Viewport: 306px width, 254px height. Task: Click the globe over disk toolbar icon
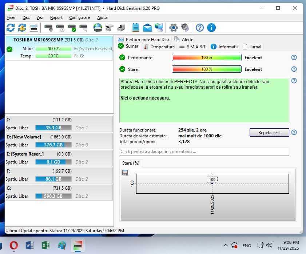[98, 28]
